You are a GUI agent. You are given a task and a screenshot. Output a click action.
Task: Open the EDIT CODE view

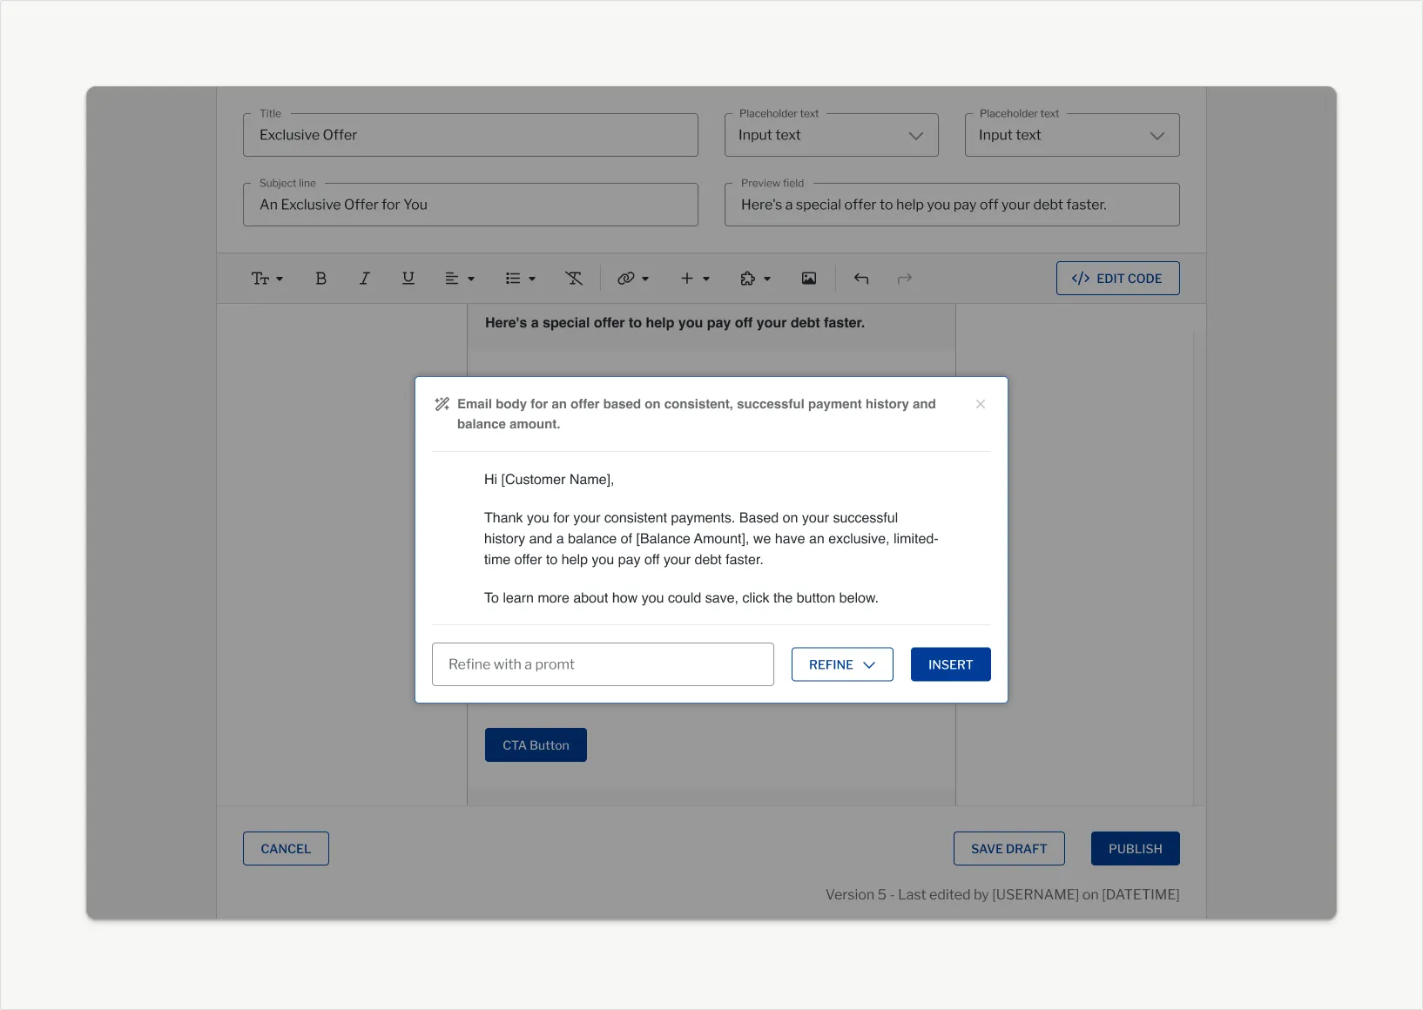coord(1117,279)
